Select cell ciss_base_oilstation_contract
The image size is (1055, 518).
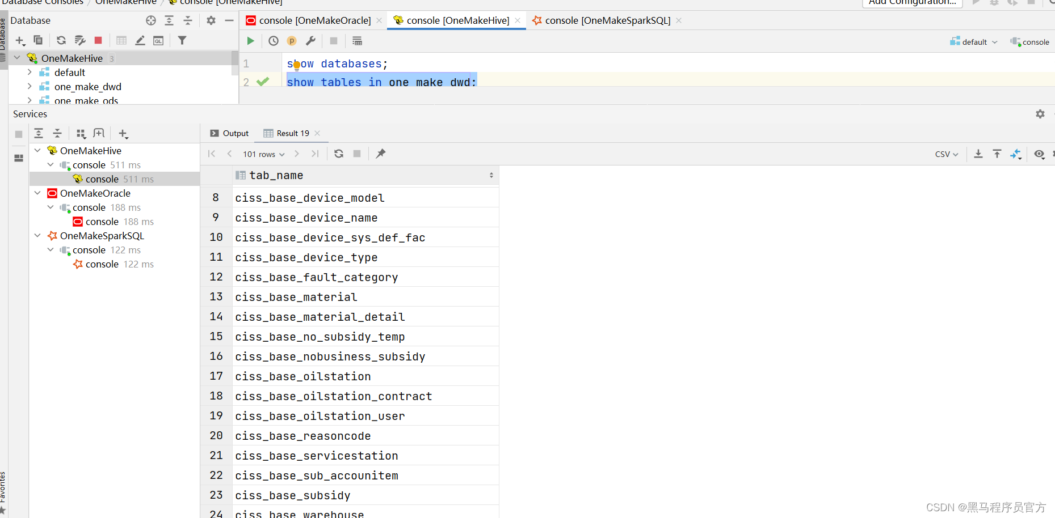click(x=366, y=396)
